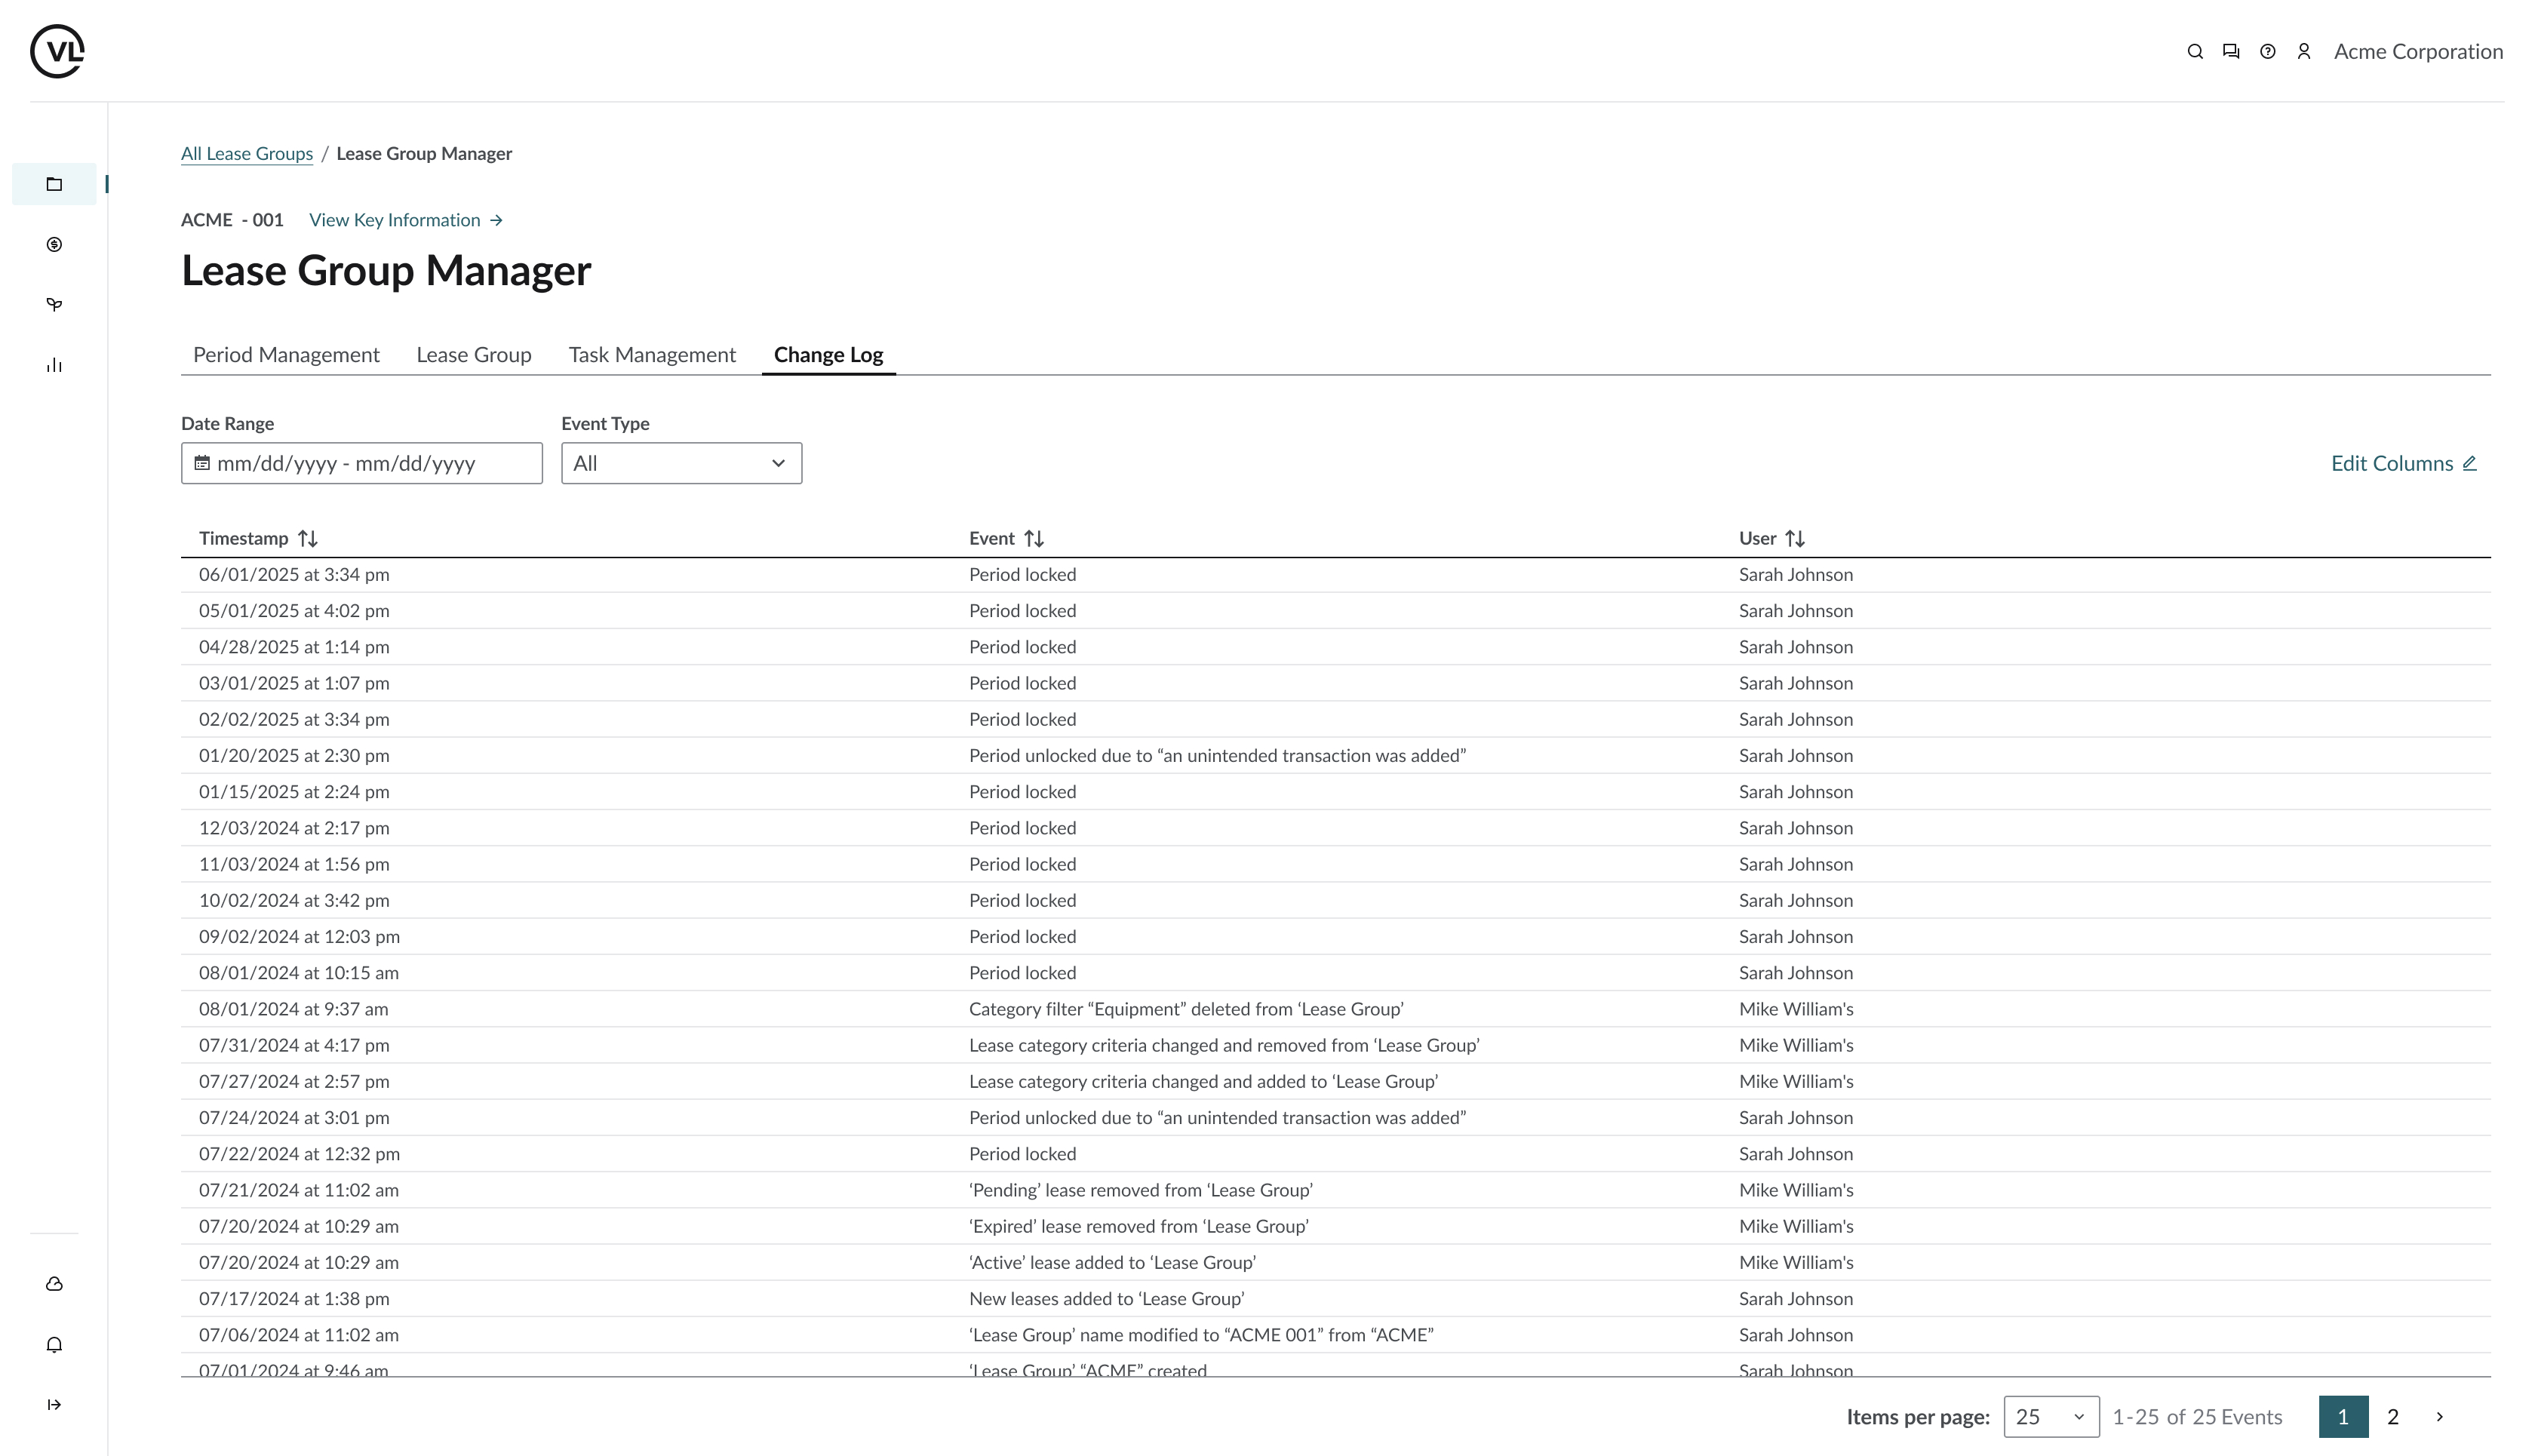Click New leases added to 'Lease Group'
Viewport: 2535px width, 1456px height.
[1106, 1299]
